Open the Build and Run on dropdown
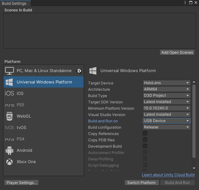Image resolution: width=199 pixels, height=190 pixels. [166, 121]
